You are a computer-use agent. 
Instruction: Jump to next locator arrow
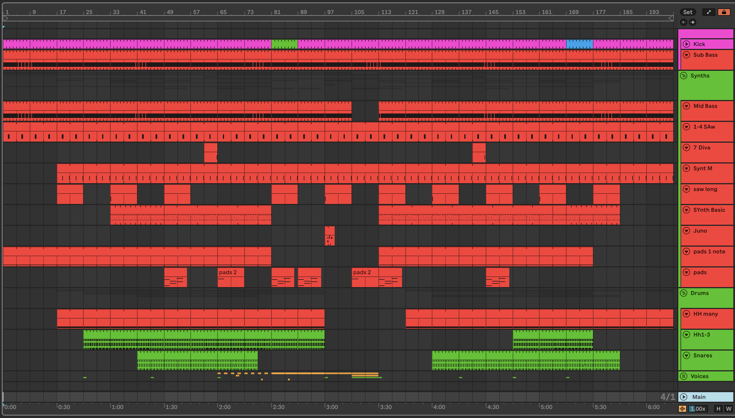693,22
